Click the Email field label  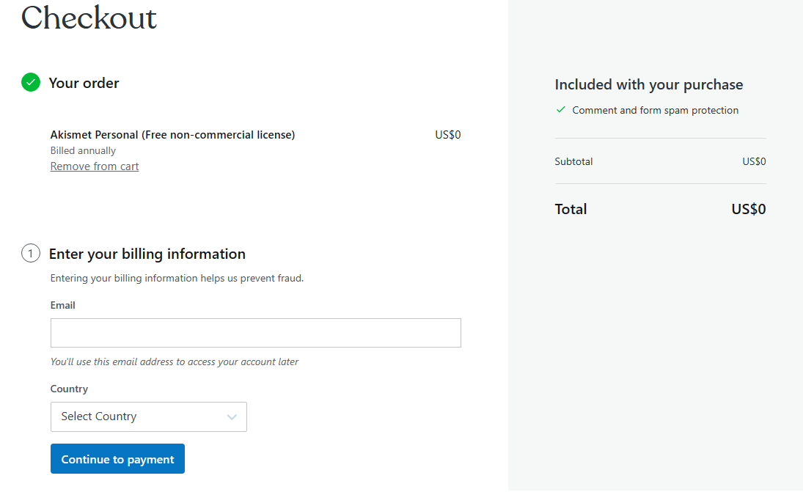tap(62, 305)
